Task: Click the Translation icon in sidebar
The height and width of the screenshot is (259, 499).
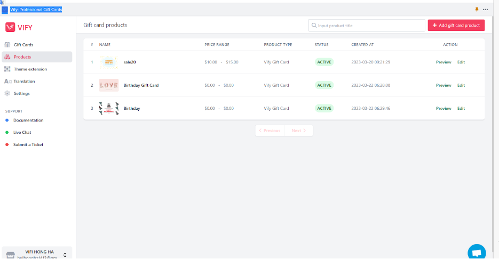Action: click(x=7, y=82)
